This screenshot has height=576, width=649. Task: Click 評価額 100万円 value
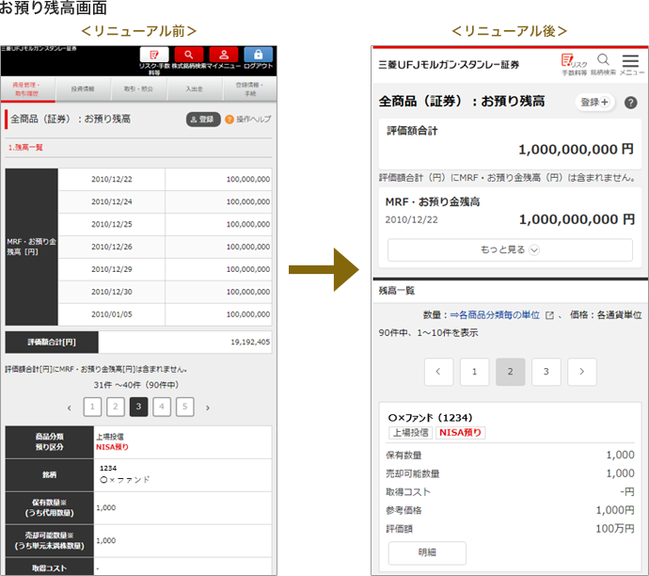pos(614,529)
